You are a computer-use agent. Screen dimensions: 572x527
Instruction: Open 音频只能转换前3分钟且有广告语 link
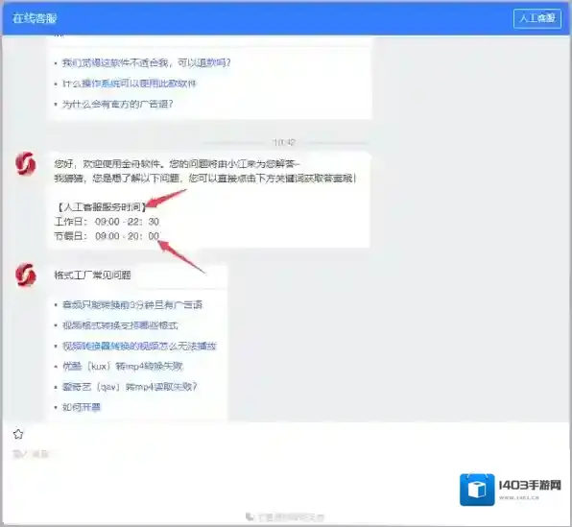[x=132, y=304]
